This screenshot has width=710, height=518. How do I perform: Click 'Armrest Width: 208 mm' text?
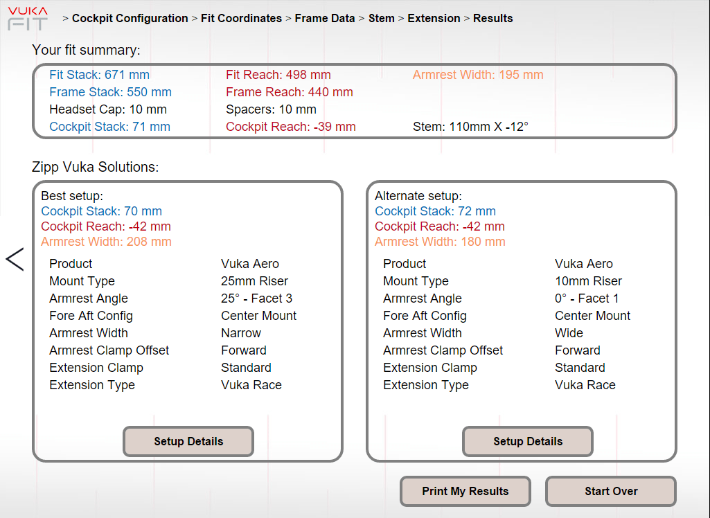[106, 241]
